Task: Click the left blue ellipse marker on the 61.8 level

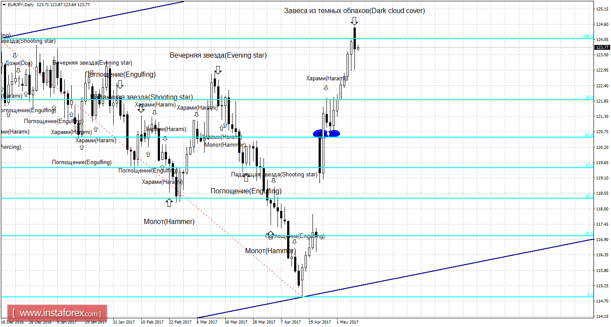Action: pyautogui.click(x=320, y=133)
